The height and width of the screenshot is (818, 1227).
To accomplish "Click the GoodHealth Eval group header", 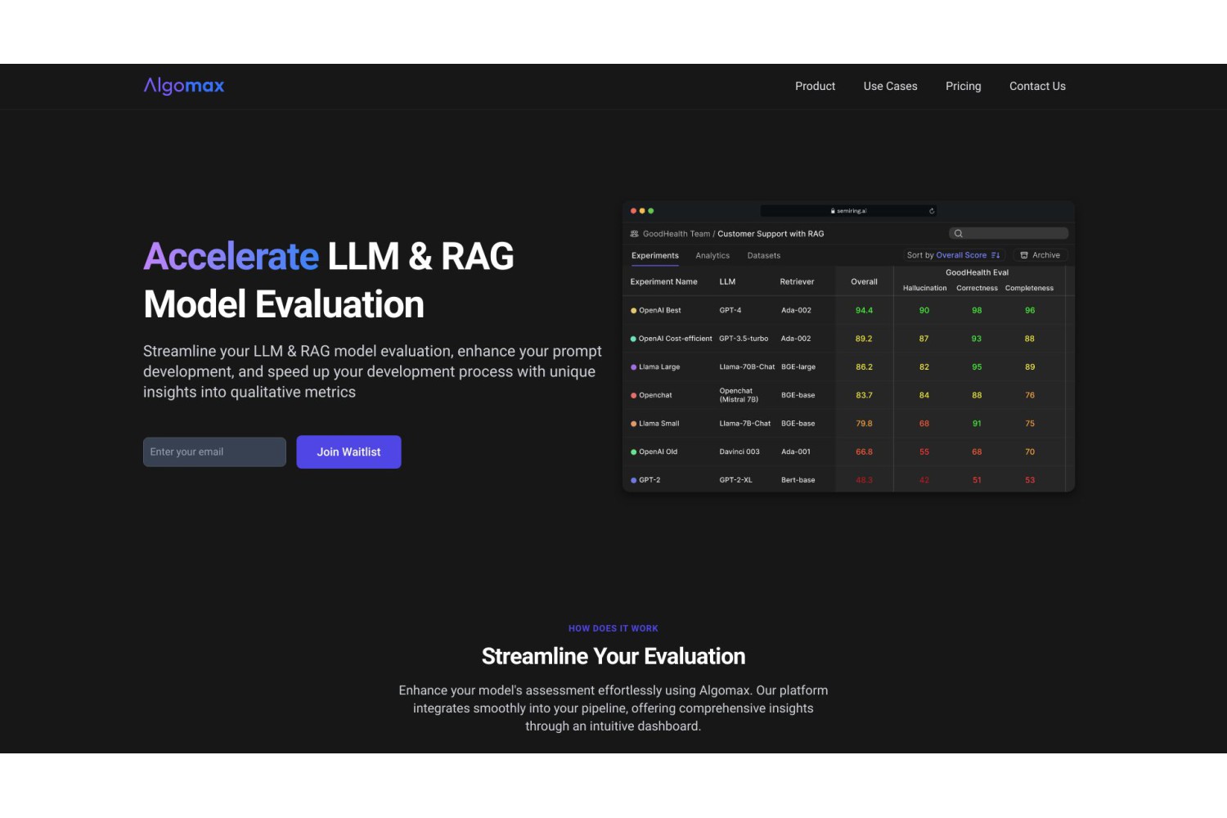I will click(977, 272).
